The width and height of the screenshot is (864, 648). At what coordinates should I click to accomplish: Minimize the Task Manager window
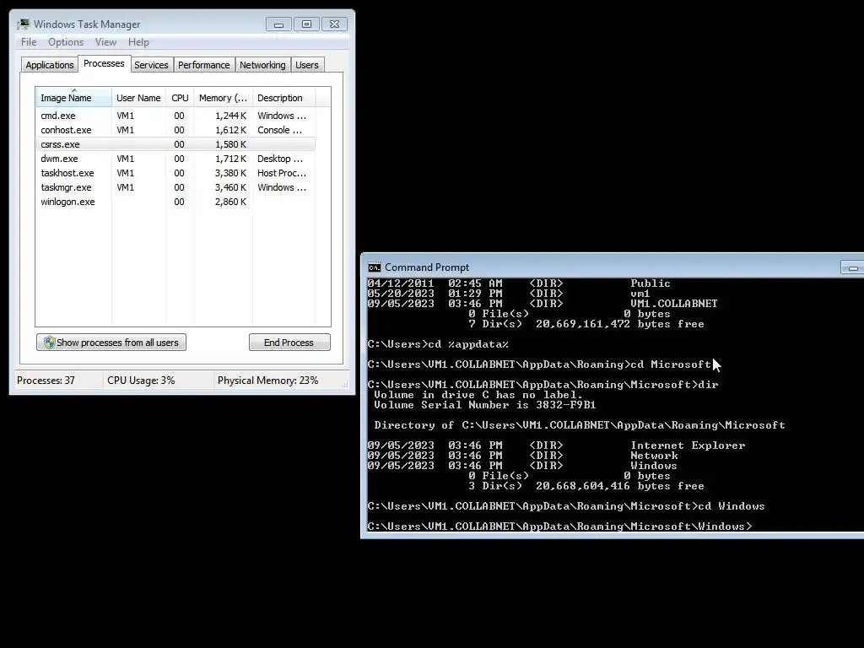pyautogui.click(x=278, y=24)
